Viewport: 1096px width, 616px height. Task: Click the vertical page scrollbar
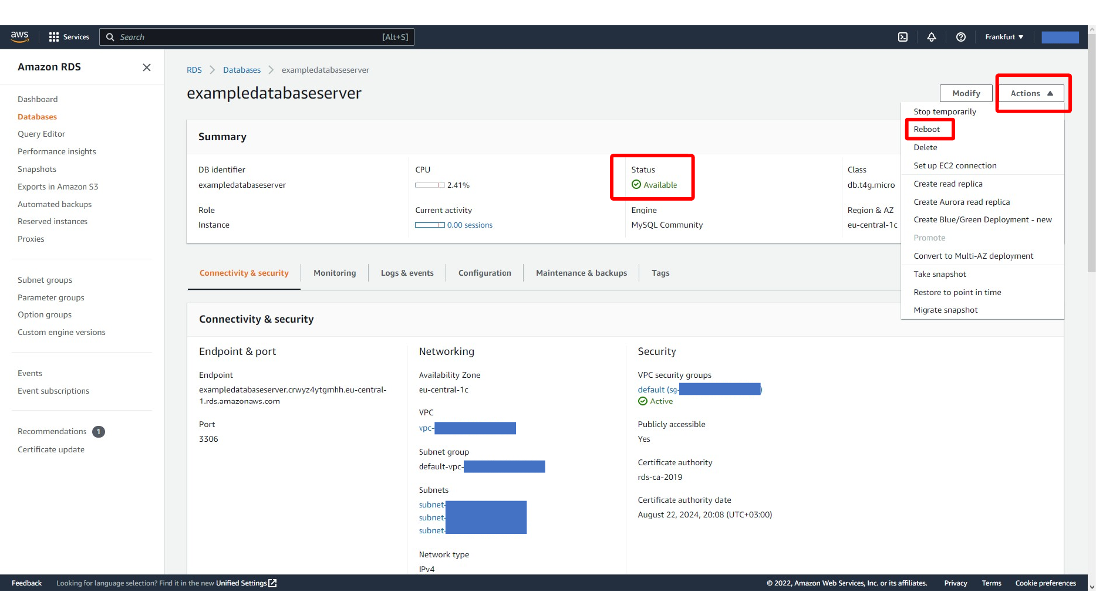point(1091,153)
